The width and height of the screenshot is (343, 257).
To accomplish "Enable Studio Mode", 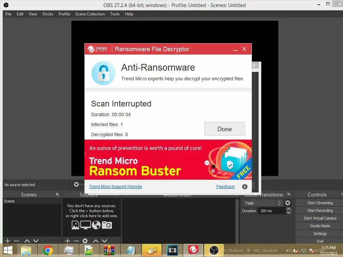I will click(320, 226).
